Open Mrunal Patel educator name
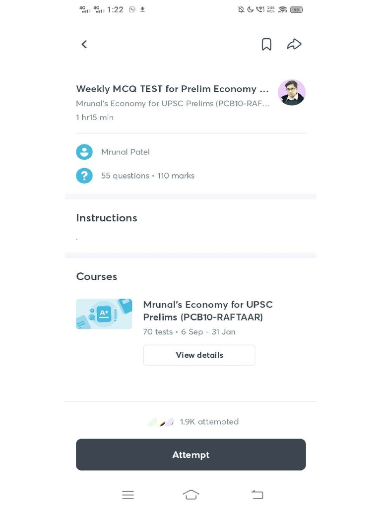 pyautogui.click(x=126, y=152)
